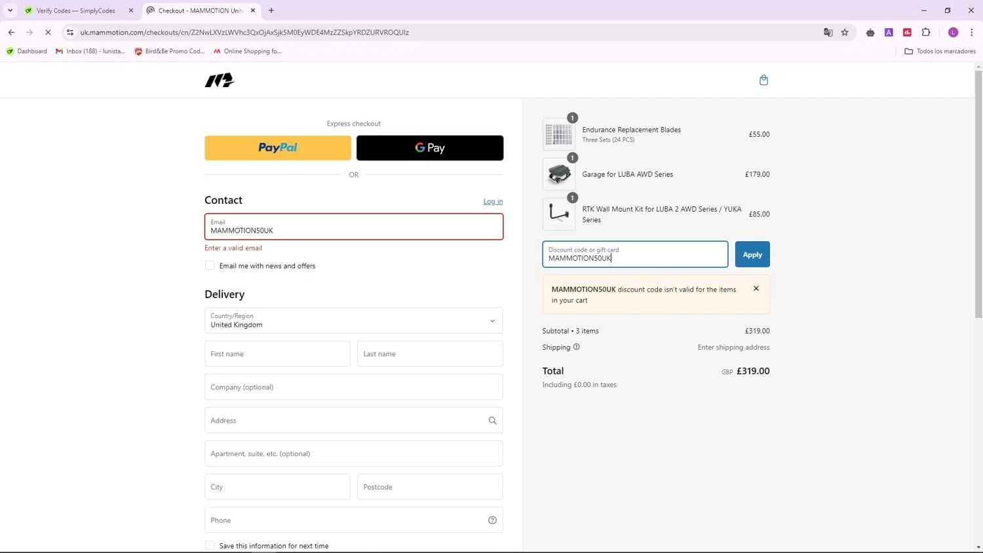Click the Company (optional) field
Viewport: 983px width, 553px height.
(354, 387)
